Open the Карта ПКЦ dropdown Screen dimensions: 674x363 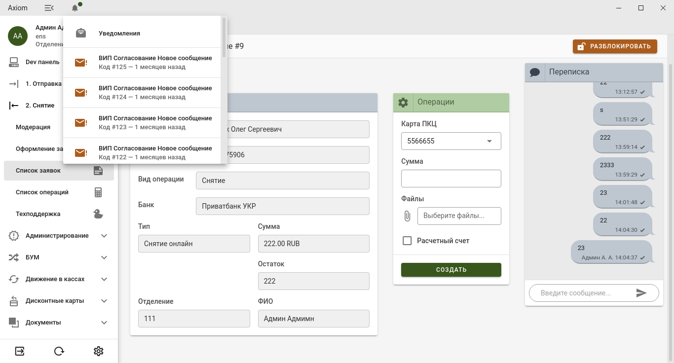tap(451, 141)
